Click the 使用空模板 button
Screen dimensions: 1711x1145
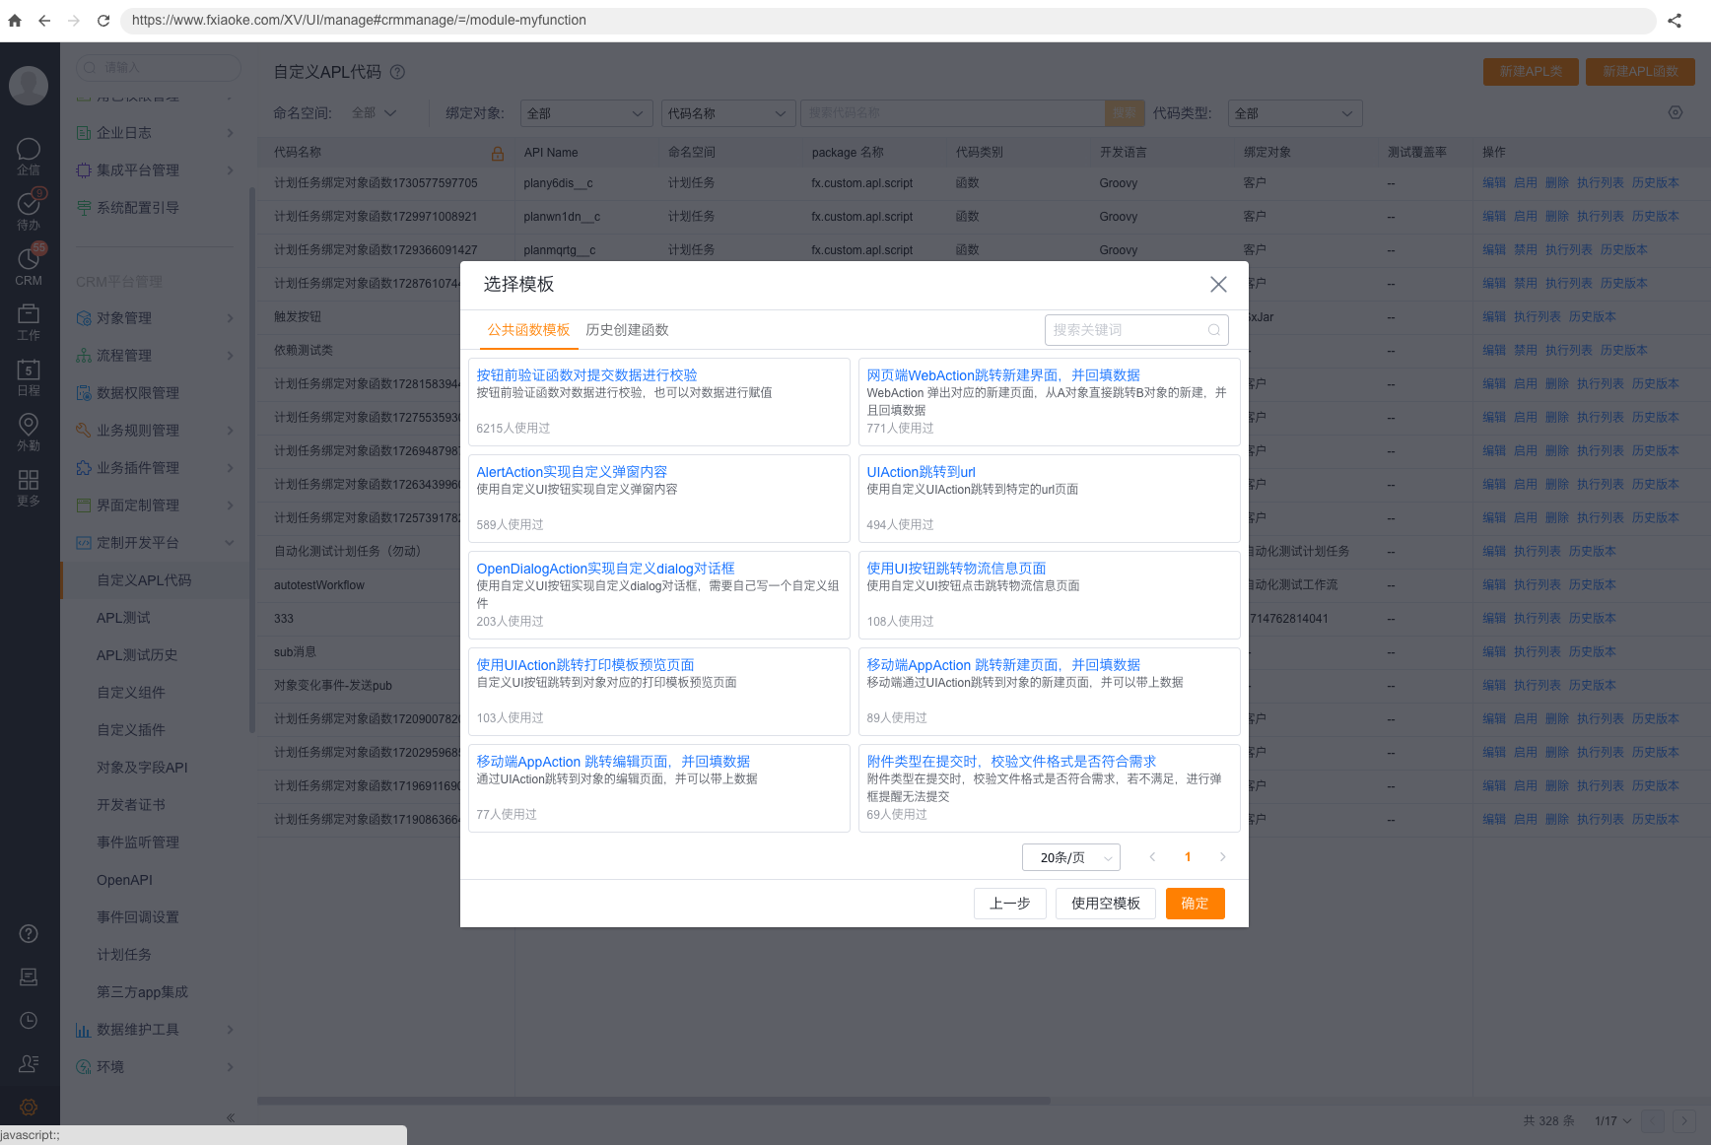pos(1105,904)
